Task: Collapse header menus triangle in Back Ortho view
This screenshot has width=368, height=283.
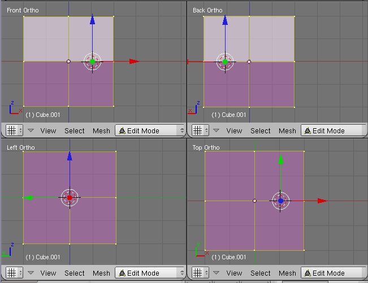Action: [x=217, y=130]
